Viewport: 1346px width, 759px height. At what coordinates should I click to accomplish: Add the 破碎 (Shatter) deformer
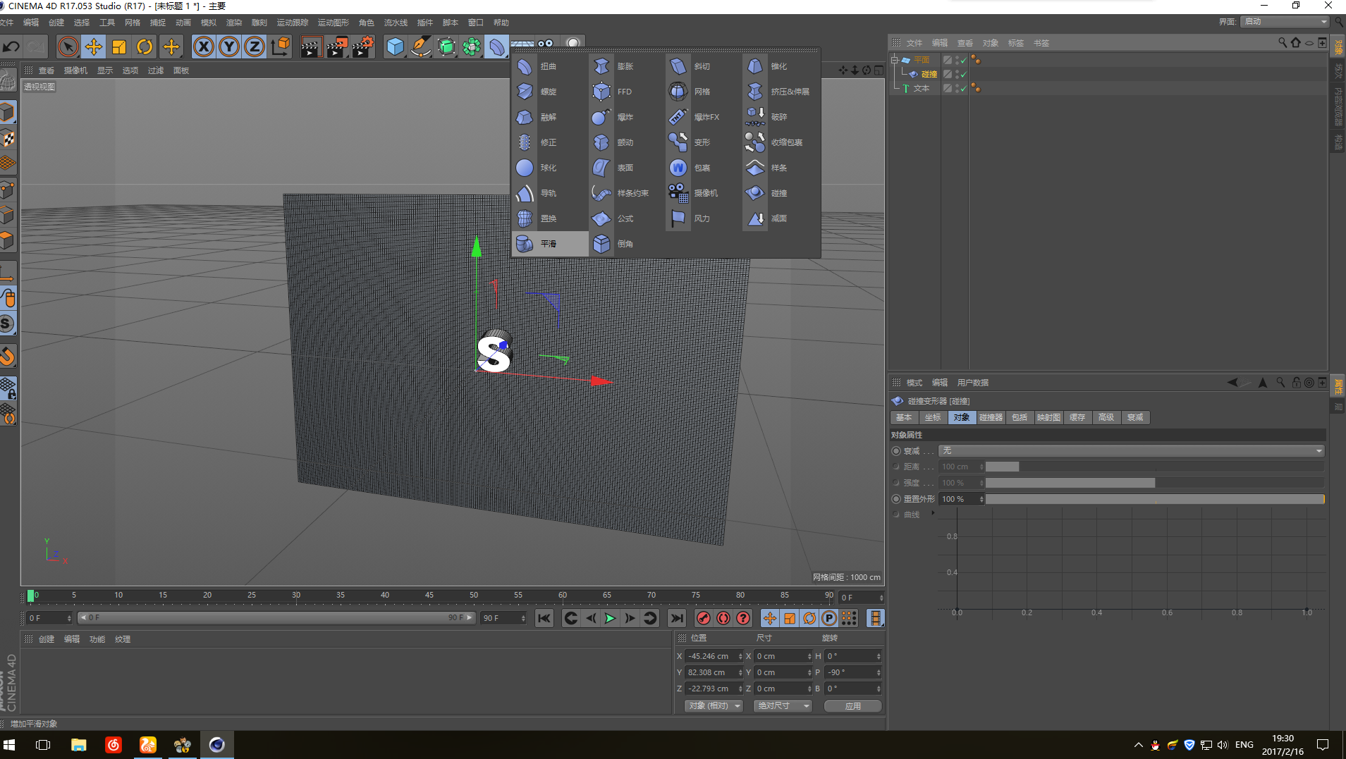click(755, 117)
